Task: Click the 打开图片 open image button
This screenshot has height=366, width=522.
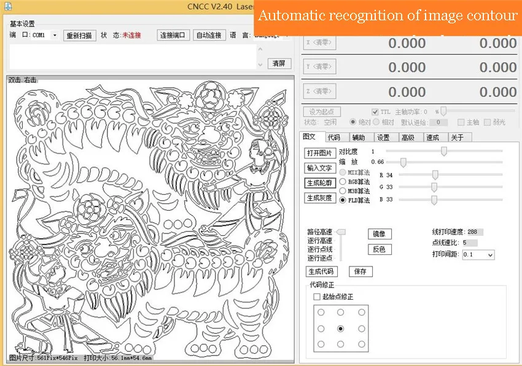Action: (x=319, y=153)
